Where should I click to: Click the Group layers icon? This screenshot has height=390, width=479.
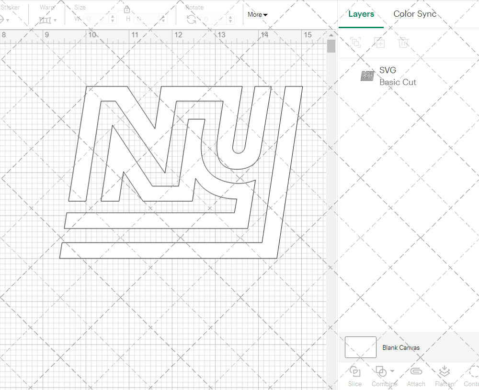[355, 43]
